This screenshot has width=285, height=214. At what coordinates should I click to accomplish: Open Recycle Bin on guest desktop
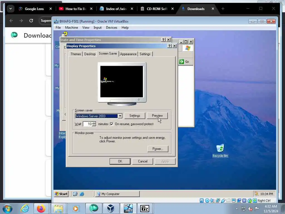pos(220,150)
